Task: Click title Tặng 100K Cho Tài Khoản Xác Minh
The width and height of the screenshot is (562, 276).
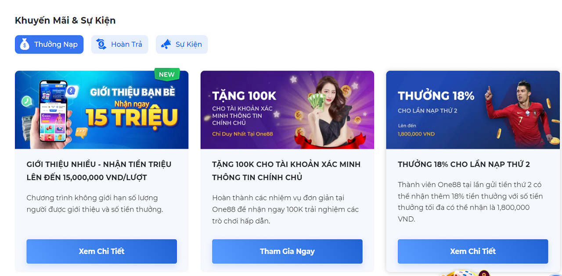Action: (286, 171)
